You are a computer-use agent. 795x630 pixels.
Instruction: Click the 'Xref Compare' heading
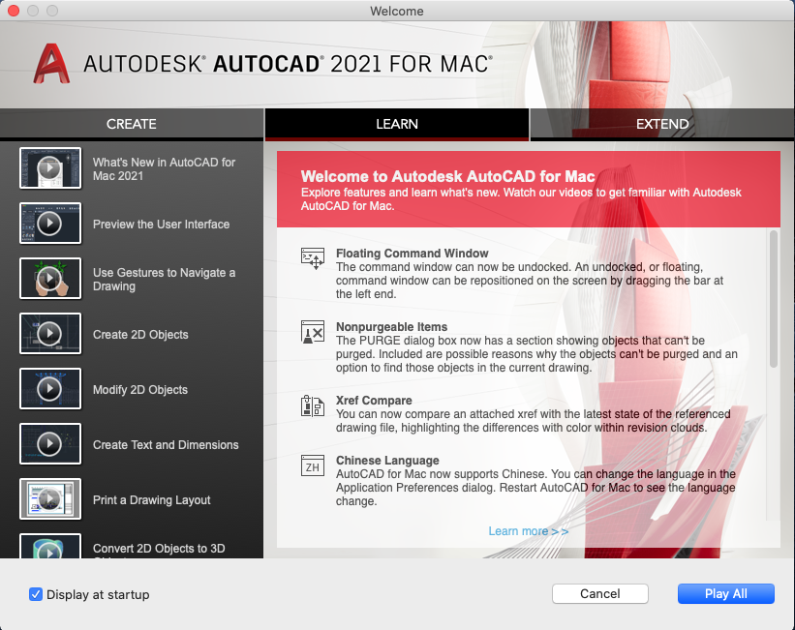[x=374, y=401]
